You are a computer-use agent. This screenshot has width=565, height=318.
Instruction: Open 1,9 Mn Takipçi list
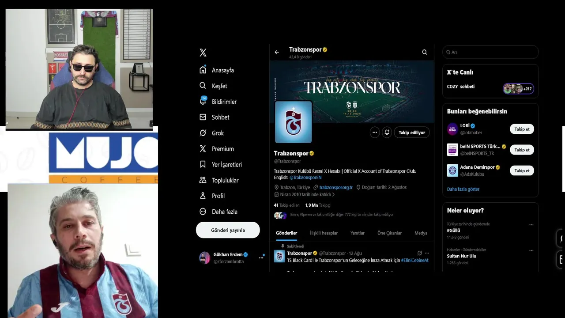318,205
